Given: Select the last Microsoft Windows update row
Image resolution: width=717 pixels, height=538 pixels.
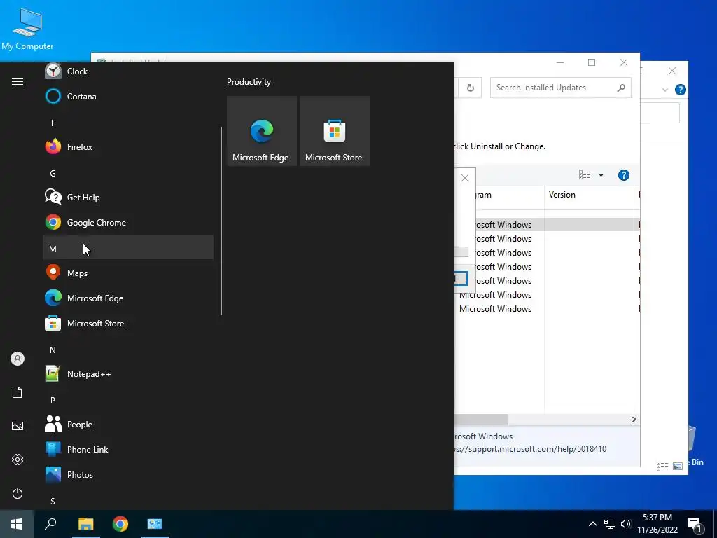Looking at the screenshot, I should (546, 309).
